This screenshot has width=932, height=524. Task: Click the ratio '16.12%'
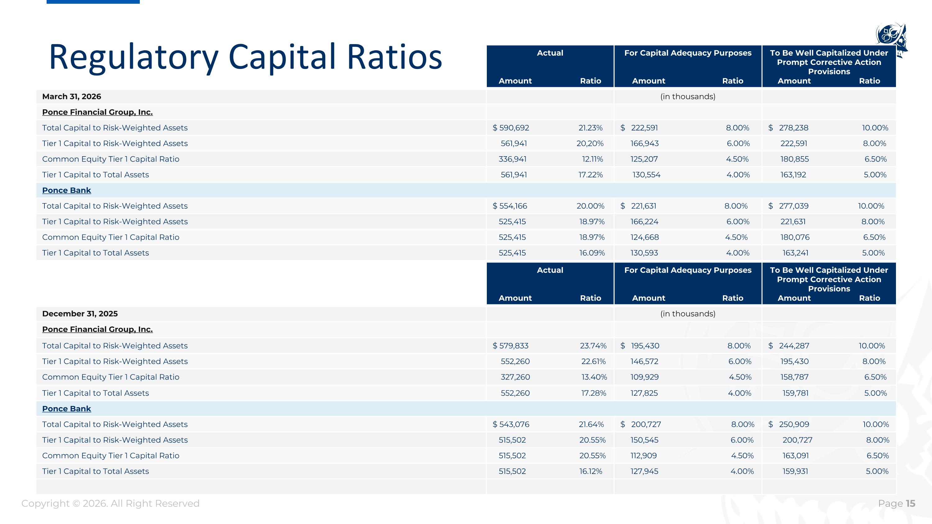point(591,471)
